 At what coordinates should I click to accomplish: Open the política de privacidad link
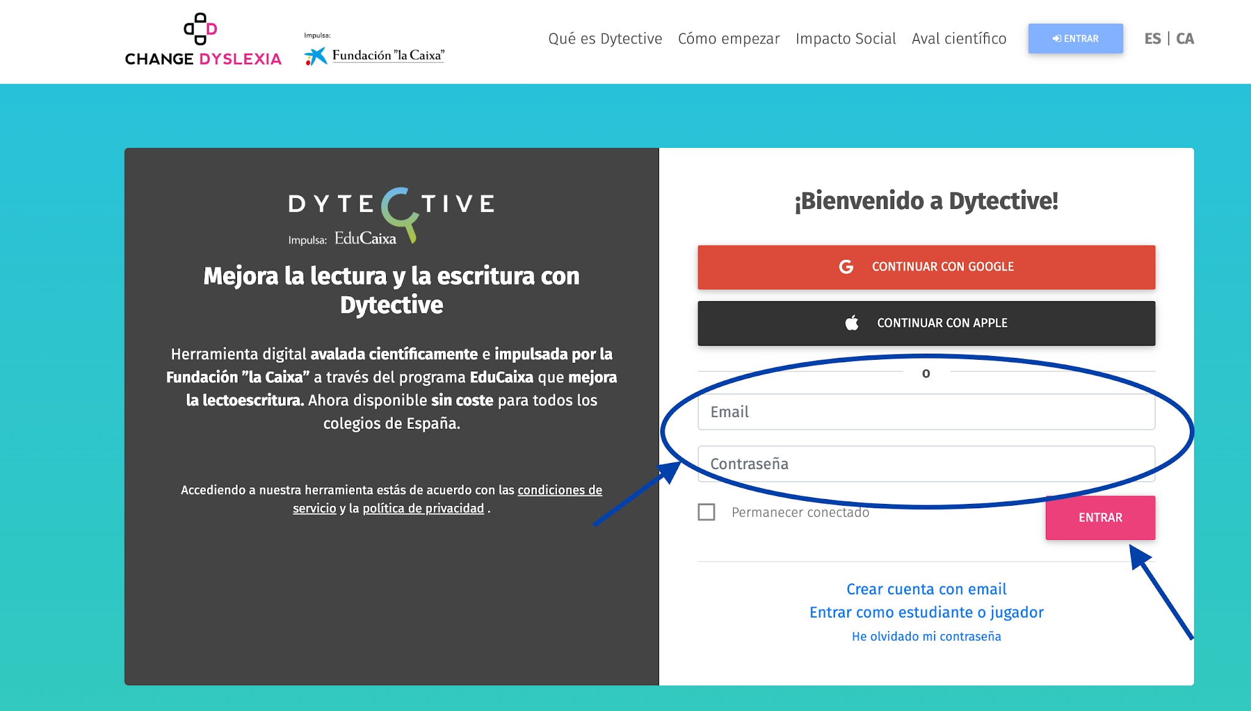tap(423, 508)
